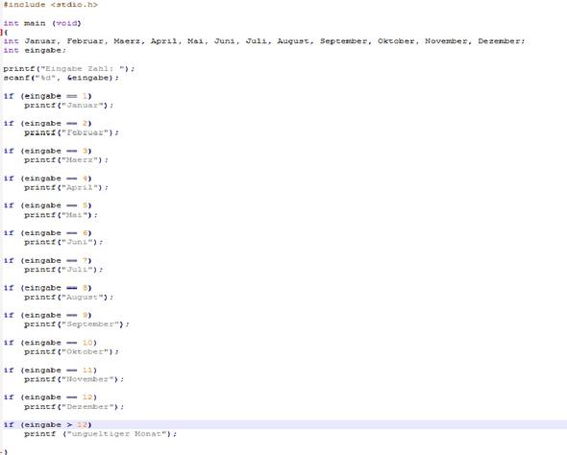Click the printf("Mai") statement
The width and height of the screenshot is (567, 455).
coord(61,215)
